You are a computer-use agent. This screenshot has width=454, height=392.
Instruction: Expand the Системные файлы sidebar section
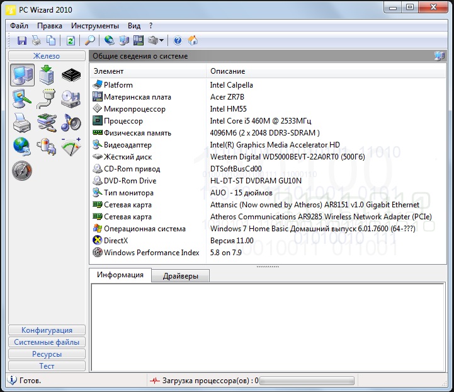[x=47, y=342]
